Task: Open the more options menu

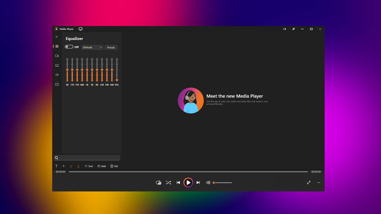Action: 318,182
